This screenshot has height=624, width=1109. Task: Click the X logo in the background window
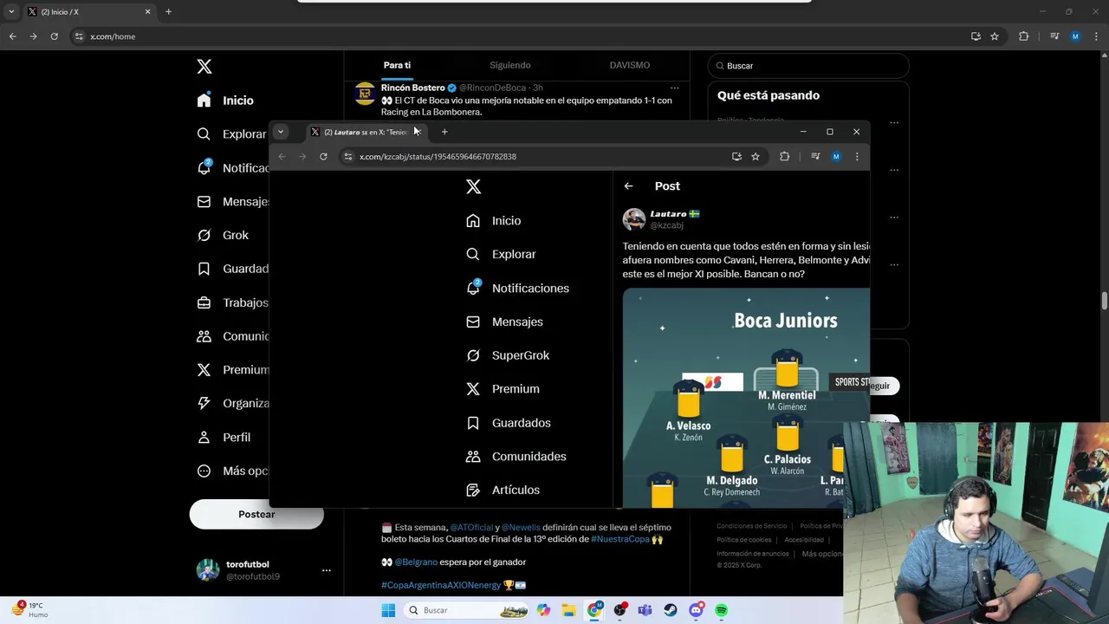[204, 66]
